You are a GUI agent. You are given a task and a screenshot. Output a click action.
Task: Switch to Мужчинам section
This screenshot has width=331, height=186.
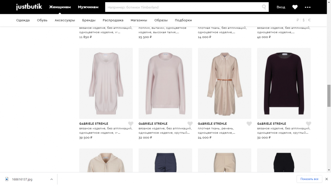pos(88,7)
